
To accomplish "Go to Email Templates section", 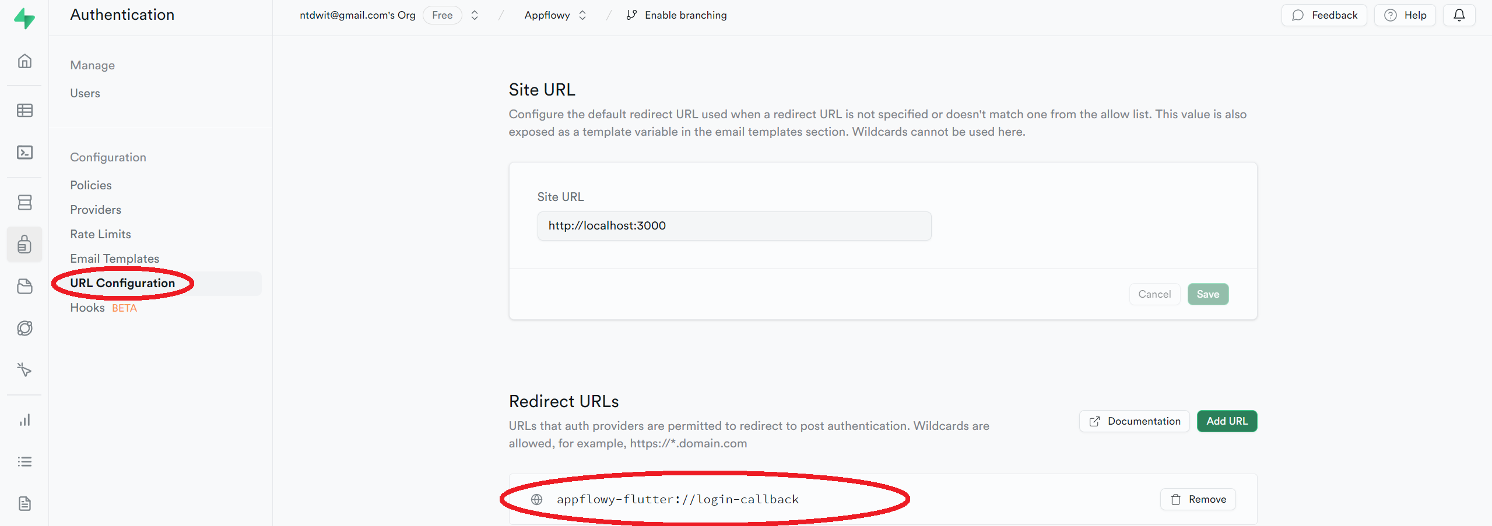I will point(114,259).
